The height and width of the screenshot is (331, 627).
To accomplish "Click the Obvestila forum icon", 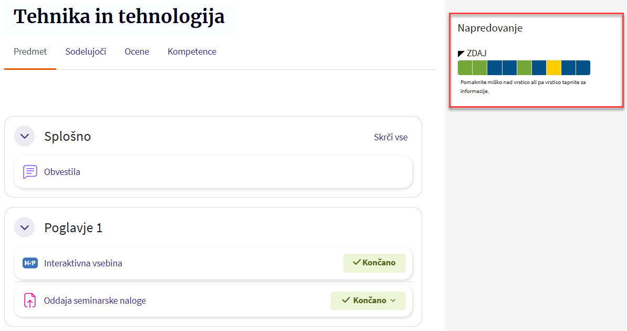I will (x=30, y=172).
